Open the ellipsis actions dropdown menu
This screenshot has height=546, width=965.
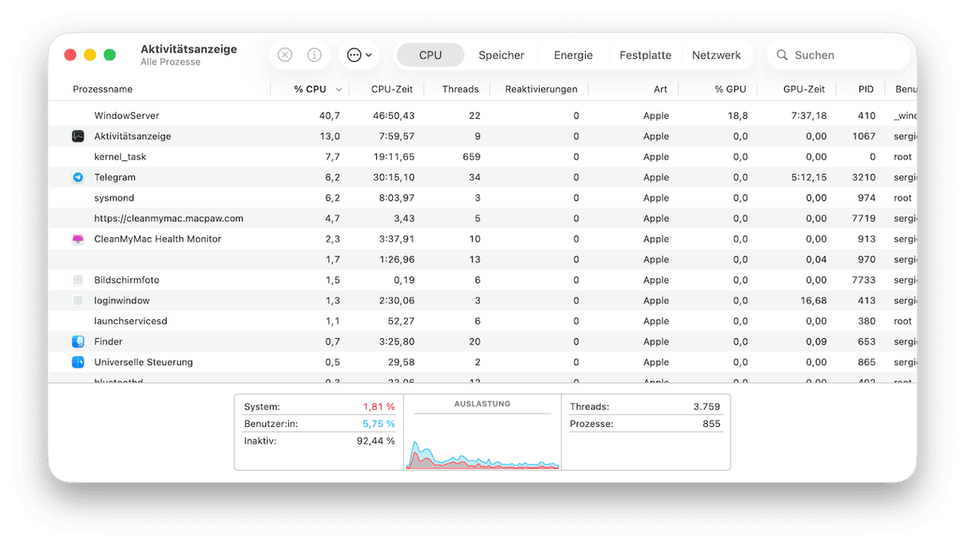[359, 56]
